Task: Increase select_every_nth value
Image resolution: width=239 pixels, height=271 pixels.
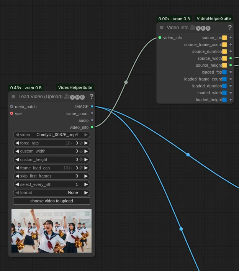Action: [86, 184]
